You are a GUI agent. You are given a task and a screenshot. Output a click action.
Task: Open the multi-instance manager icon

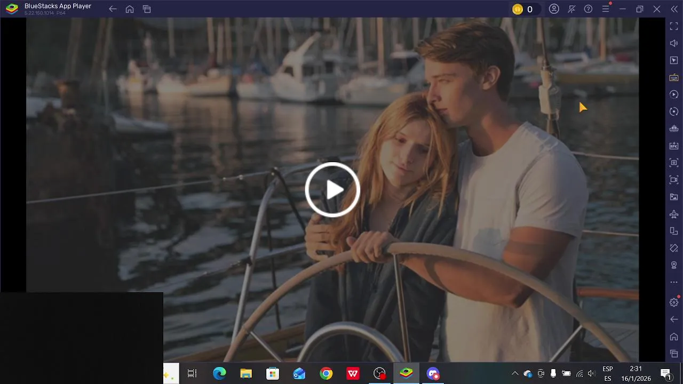(x=674, y=231)
